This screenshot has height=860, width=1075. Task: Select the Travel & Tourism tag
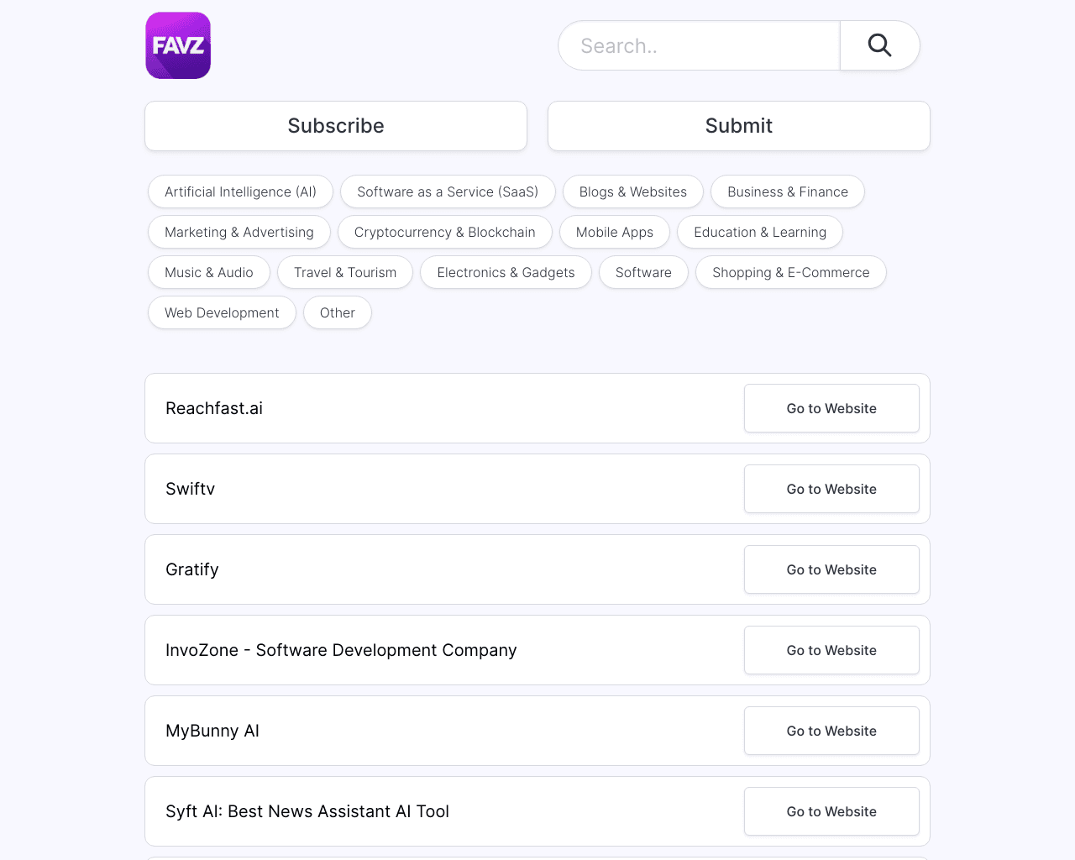345,272
